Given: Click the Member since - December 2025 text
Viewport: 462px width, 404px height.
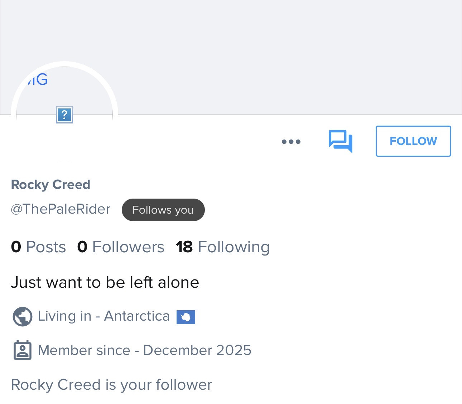Looking at the screenshot, I should pyautogui.click(x=144, y=350).
